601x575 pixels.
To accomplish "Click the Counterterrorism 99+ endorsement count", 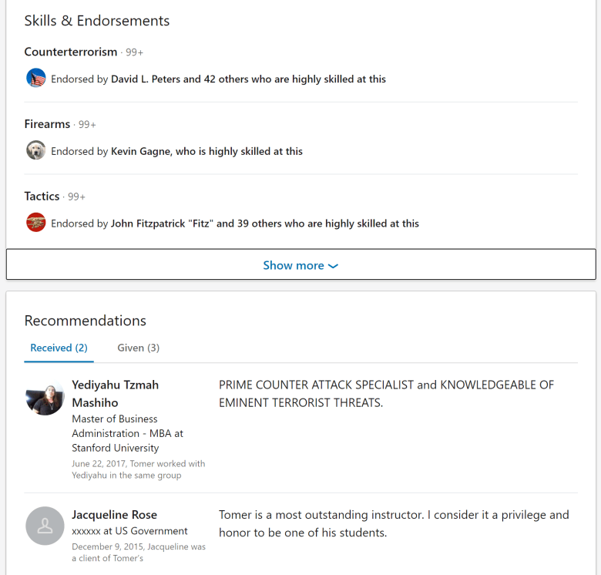I will (x=135, y=52).
